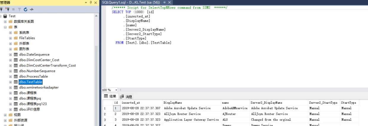Screen dimensions: 368x126
Task: Collapse the Test database node
Action: pyautogui.click(x=1, y=16)
